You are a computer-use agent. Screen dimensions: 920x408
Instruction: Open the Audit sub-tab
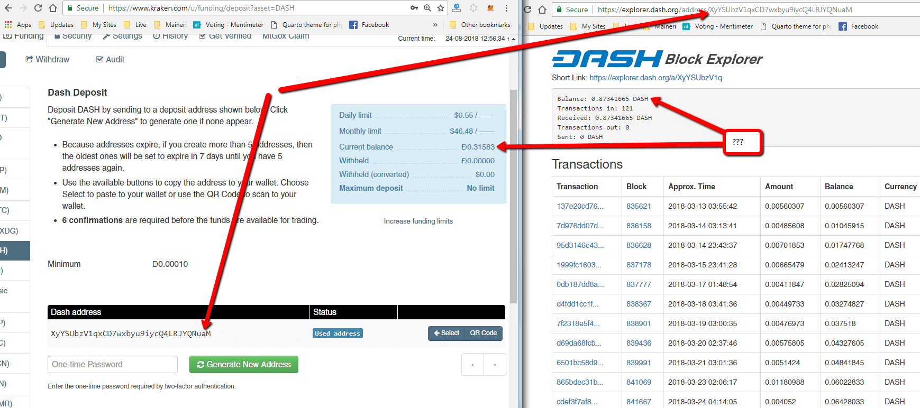click(110, 59)
